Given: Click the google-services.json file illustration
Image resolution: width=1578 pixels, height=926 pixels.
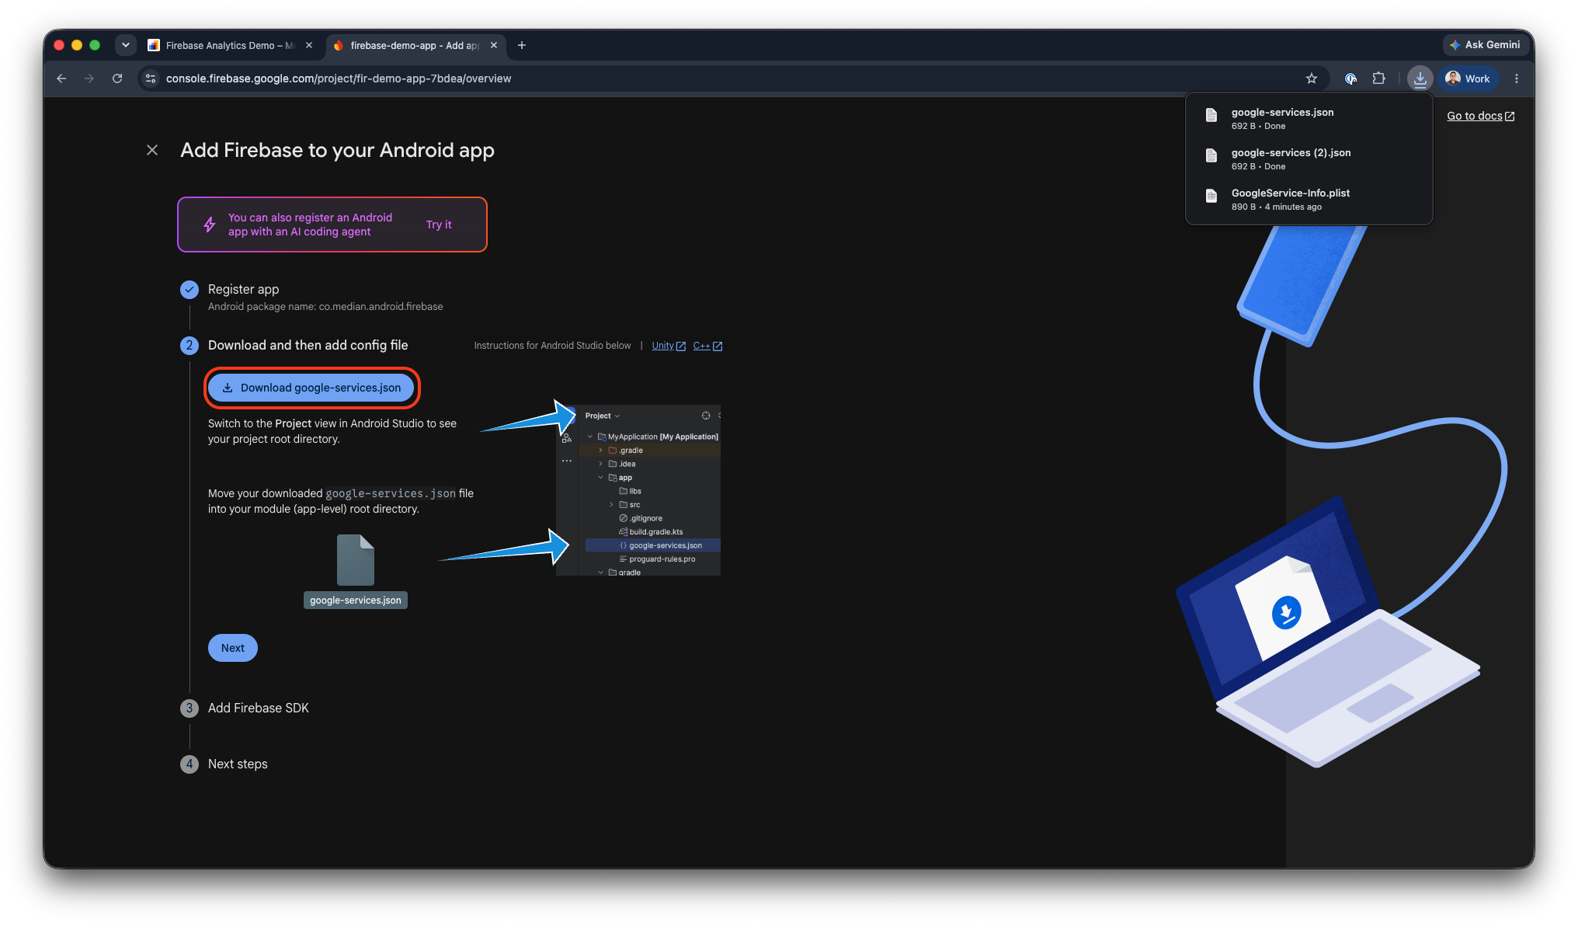Looking at the screenshot, I should tap(356, 571).
